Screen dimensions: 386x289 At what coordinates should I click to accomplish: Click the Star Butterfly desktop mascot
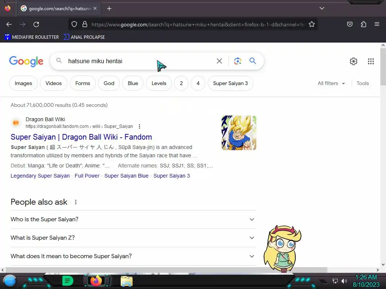click(x=282, y=249)
